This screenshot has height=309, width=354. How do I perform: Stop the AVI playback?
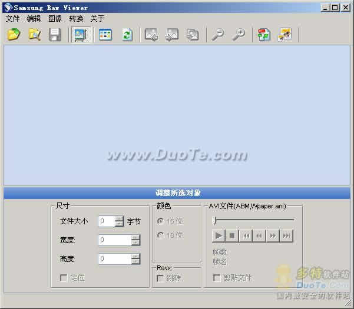coord(232,236)
